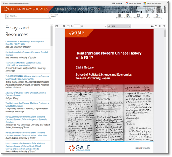This screenshot has height=157, width=172.
Task: Zoom in the PDF document
Action: tap(109, 26)
